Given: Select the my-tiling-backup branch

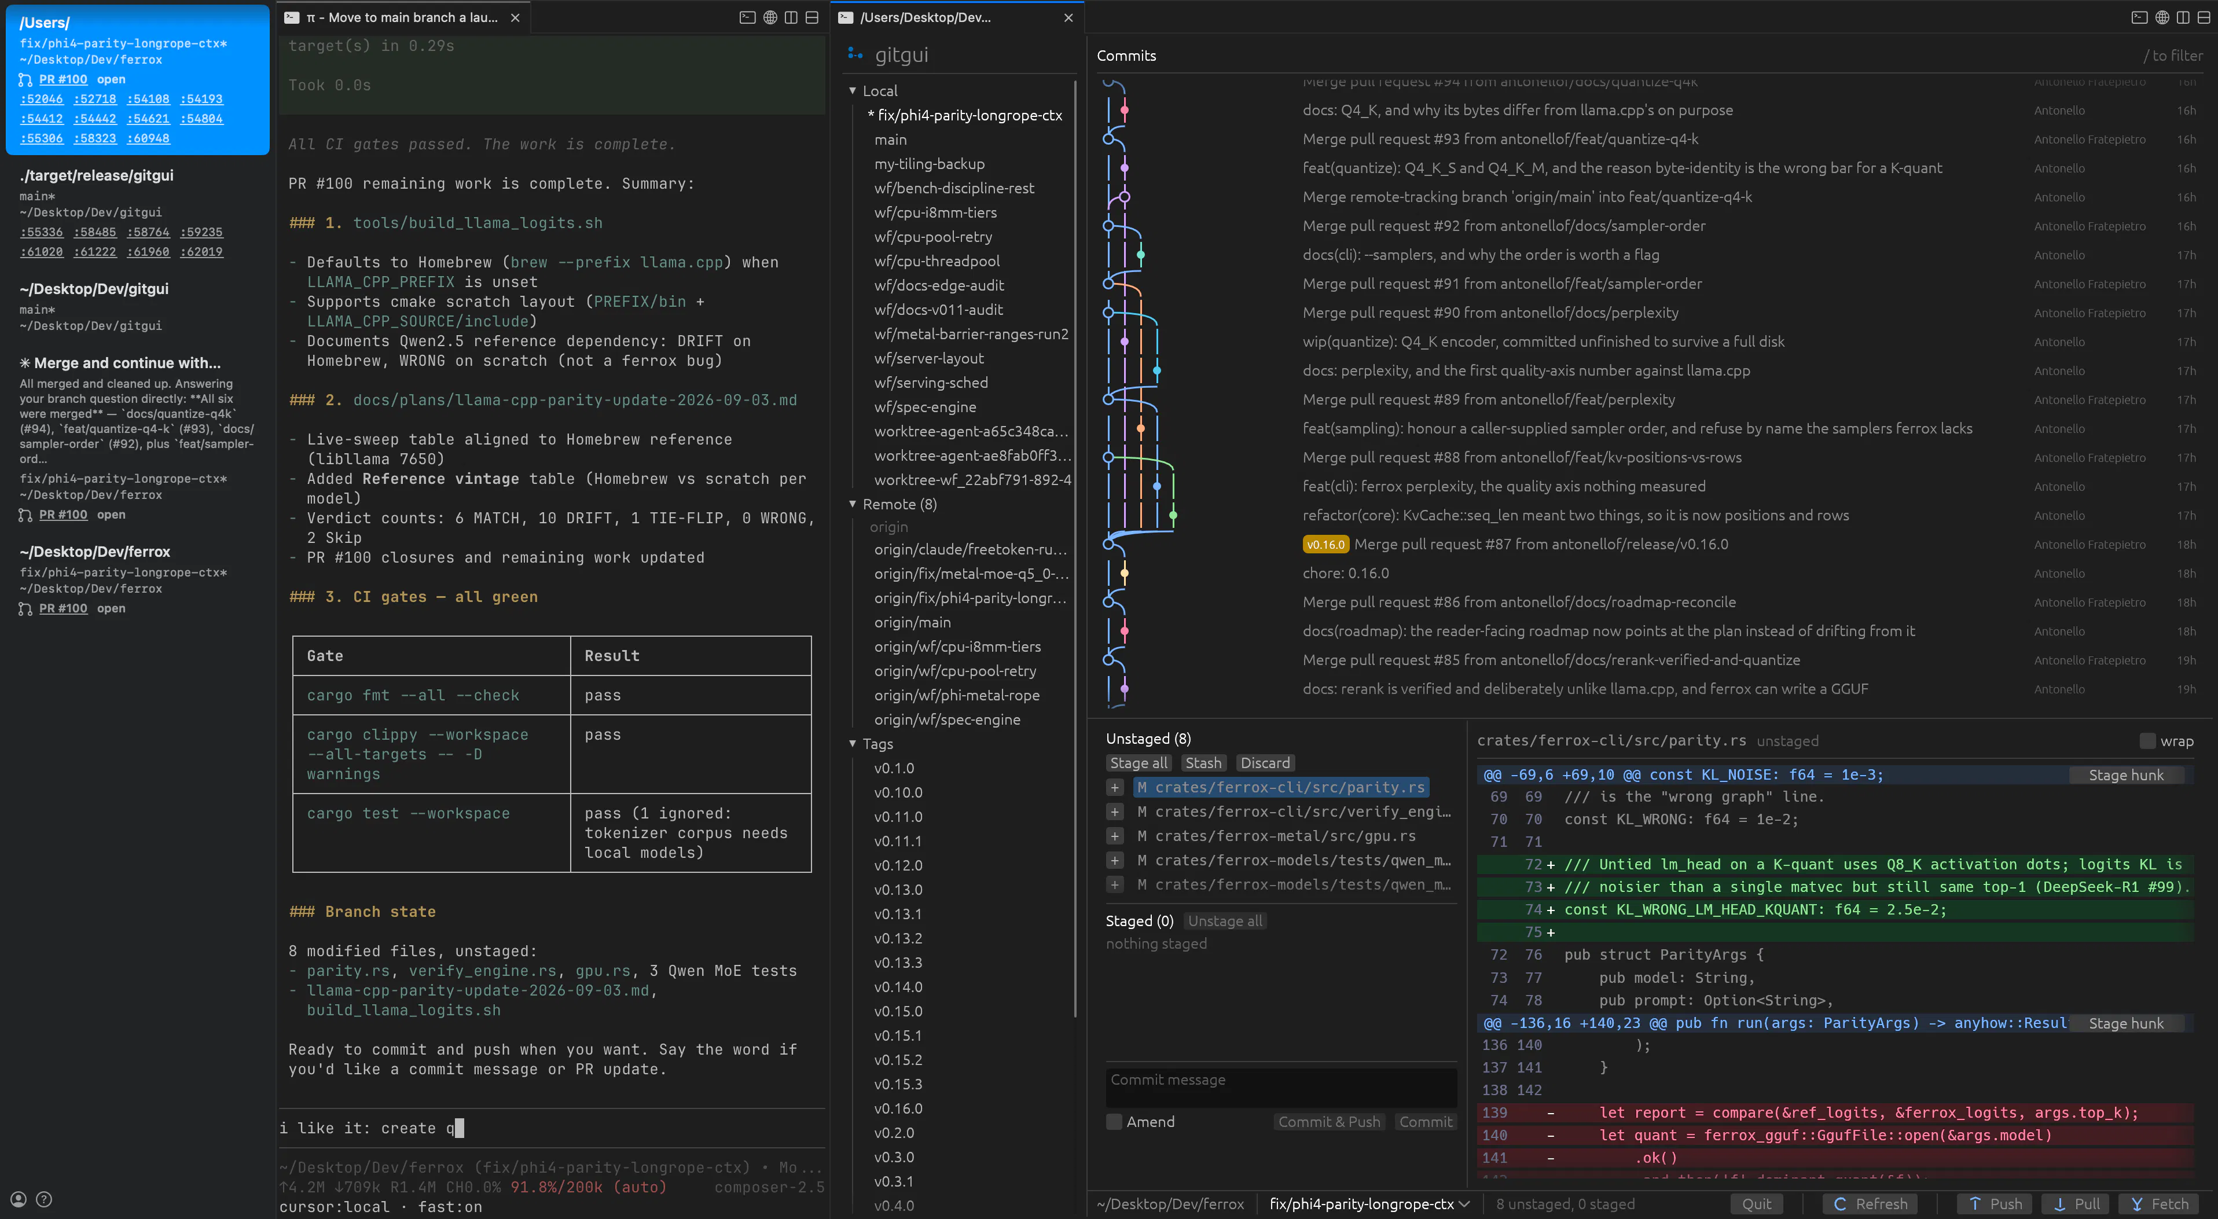Looking at the screenshot, I should (929, 164).
